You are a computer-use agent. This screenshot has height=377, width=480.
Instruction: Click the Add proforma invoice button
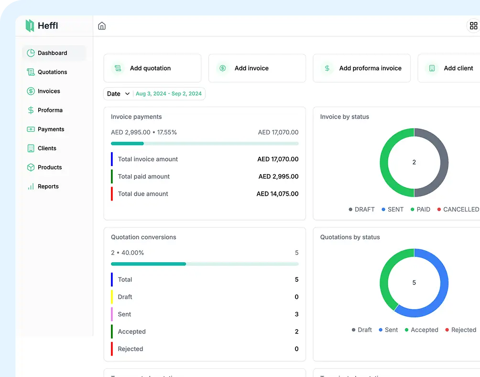point(361,68)
